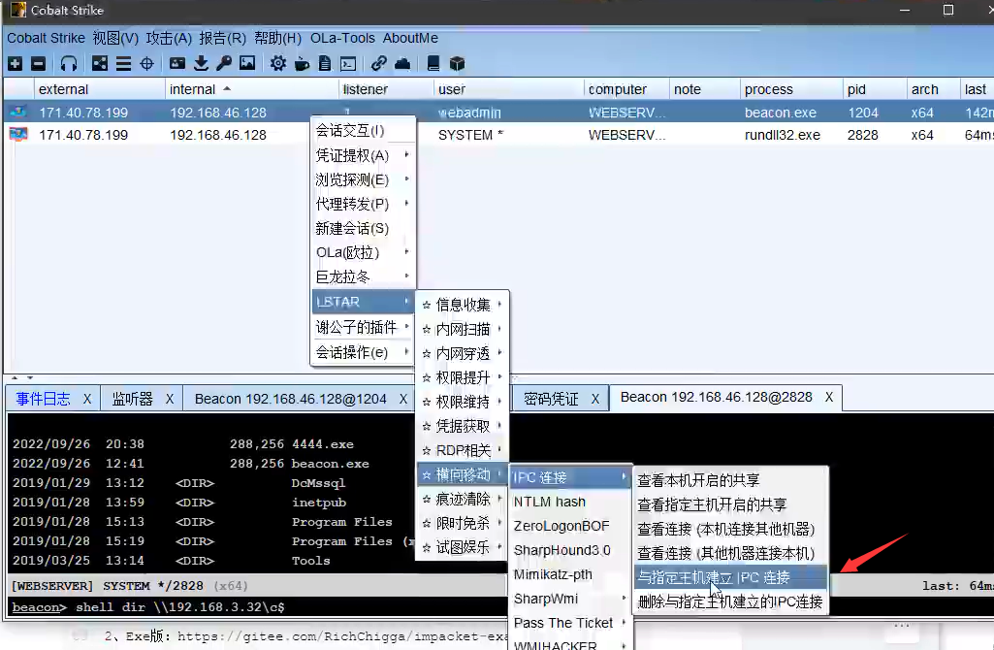Click the chain link icon in toolbar

tap(378, 64)
